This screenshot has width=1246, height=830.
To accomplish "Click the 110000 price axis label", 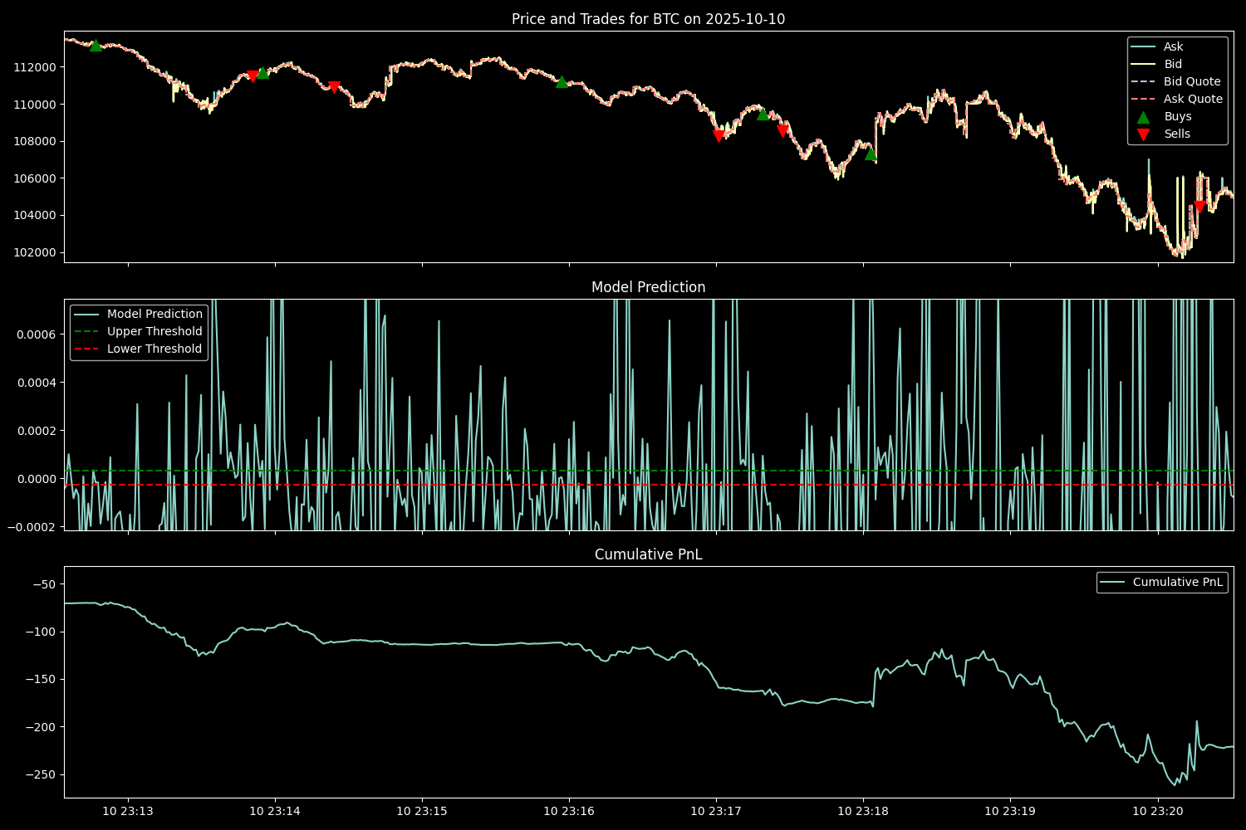I will click(x=35, y=105).
